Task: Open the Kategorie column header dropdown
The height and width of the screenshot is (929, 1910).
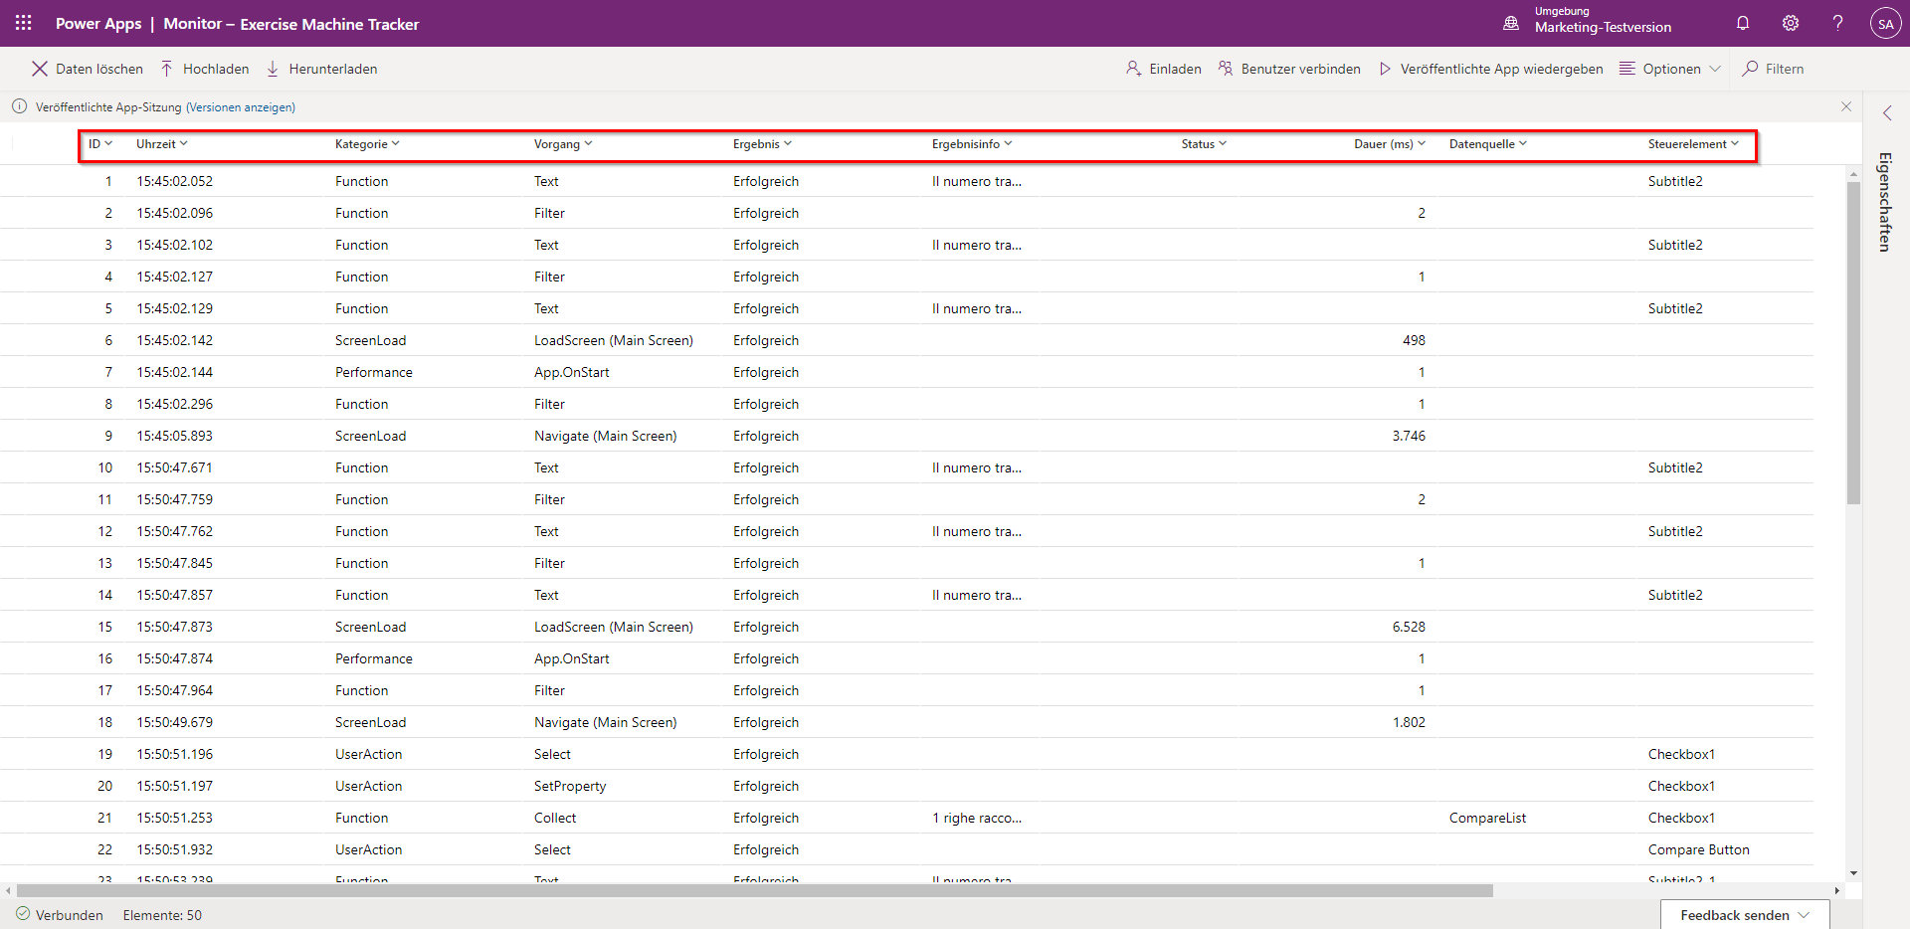Action: pos(367,144)
